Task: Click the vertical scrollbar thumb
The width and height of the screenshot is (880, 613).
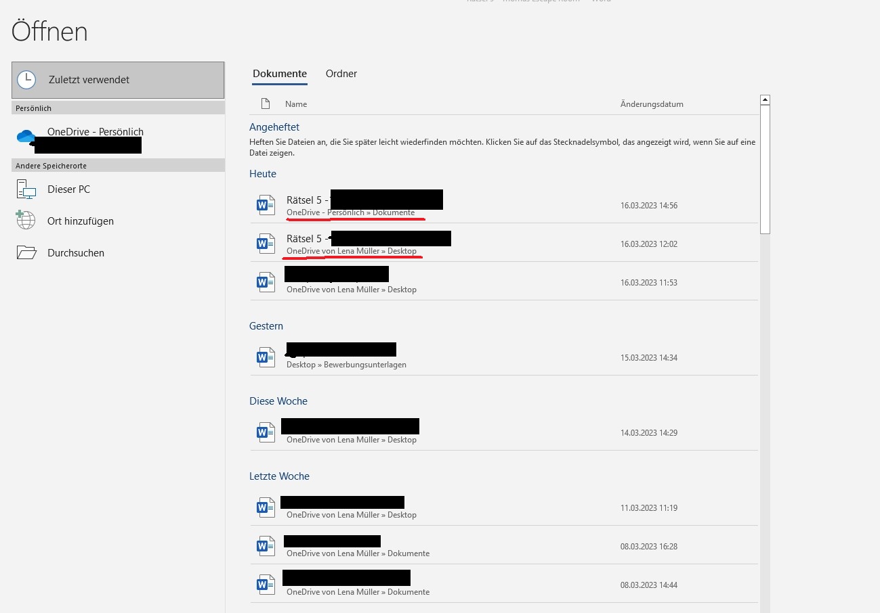Action: pos(765,169)
